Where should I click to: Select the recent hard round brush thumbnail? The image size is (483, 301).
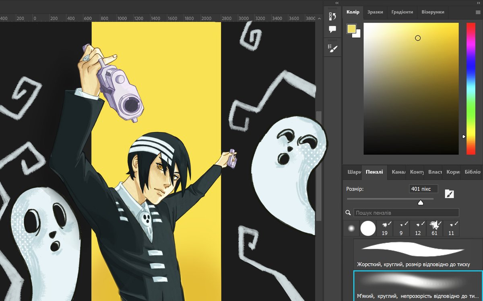tap(368, 228)
